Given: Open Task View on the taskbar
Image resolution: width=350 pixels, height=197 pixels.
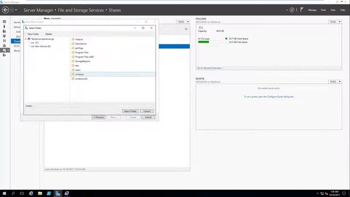Looking at the screenshot, I should [x=22, y=193].
